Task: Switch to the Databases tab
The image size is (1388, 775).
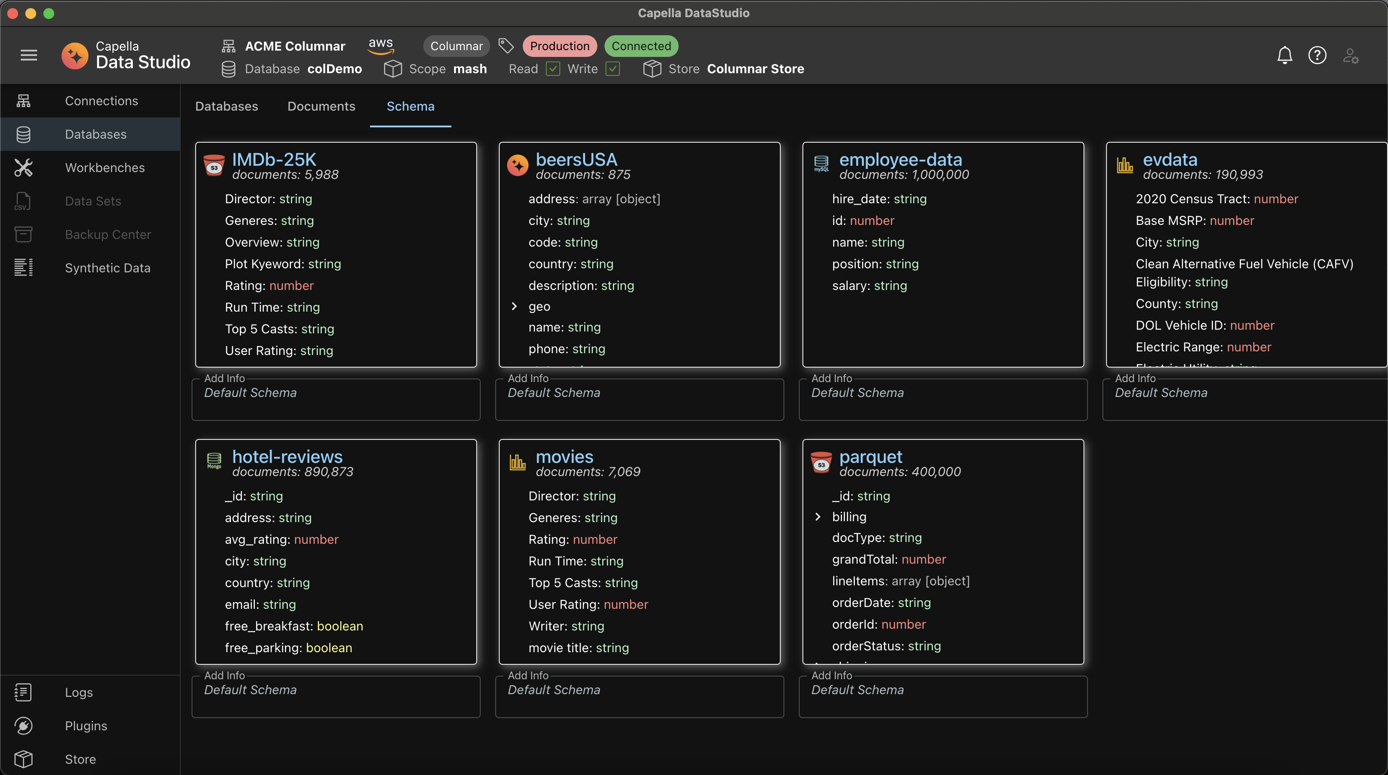Action: click(226, 106)
